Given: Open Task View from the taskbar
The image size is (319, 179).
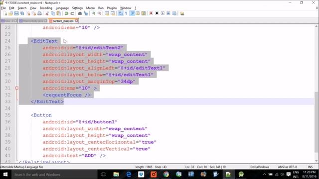Looking at the screenshot, I should pyautogui.click(x=103, y=175).
